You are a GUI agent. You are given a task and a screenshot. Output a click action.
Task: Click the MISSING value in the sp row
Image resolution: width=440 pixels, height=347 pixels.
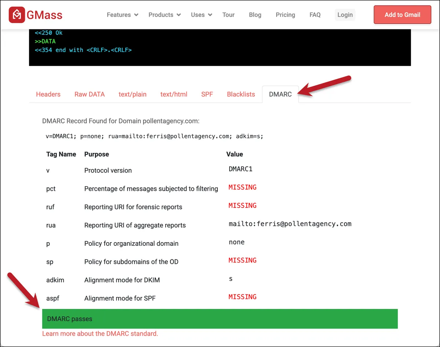pos(242,261)
